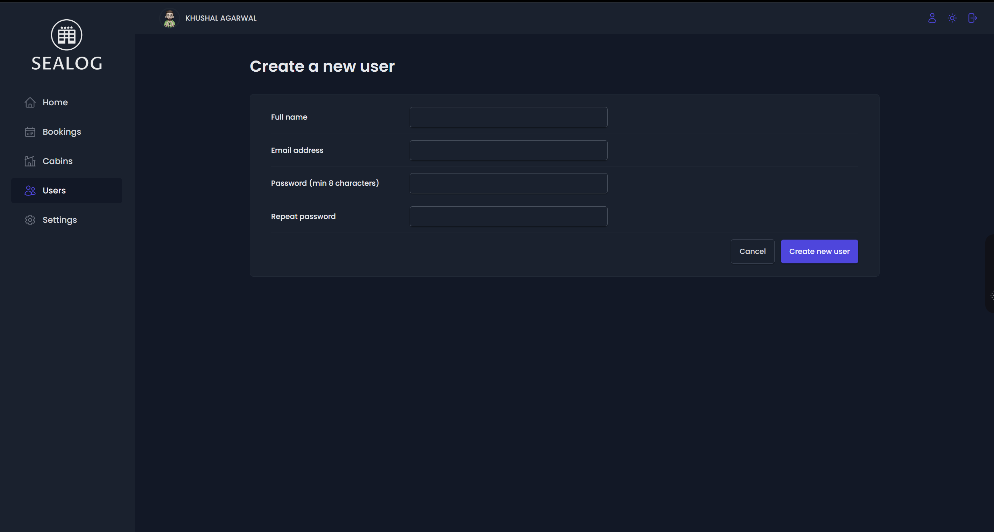Image resolution: width=994 pixels, height=532 pixels.
Task: Open account page via user icon
Action: pos(932,18)
